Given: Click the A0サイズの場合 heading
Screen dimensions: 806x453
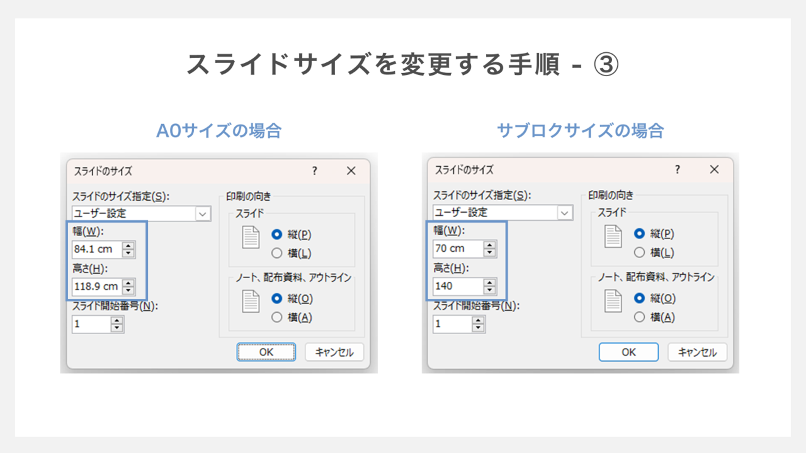Looking at the screenshot, I should [x=219, y=131].
